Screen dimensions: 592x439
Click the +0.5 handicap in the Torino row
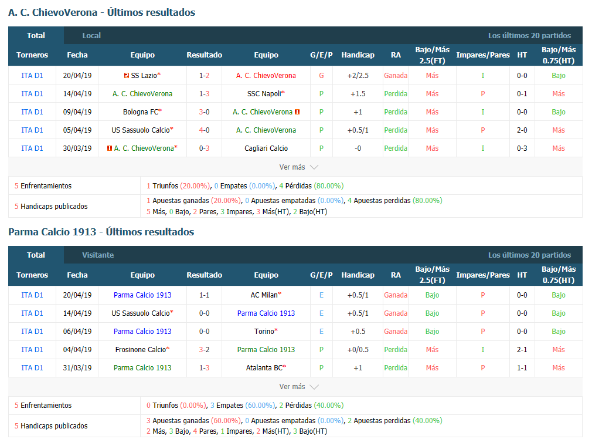(x=358, y=332)
